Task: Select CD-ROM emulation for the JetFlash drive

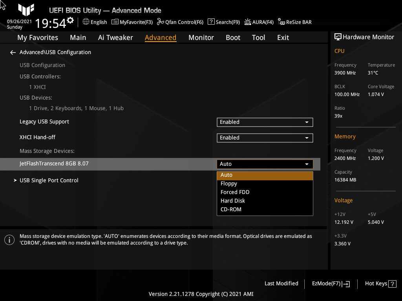Action: (x=231, y=209)
